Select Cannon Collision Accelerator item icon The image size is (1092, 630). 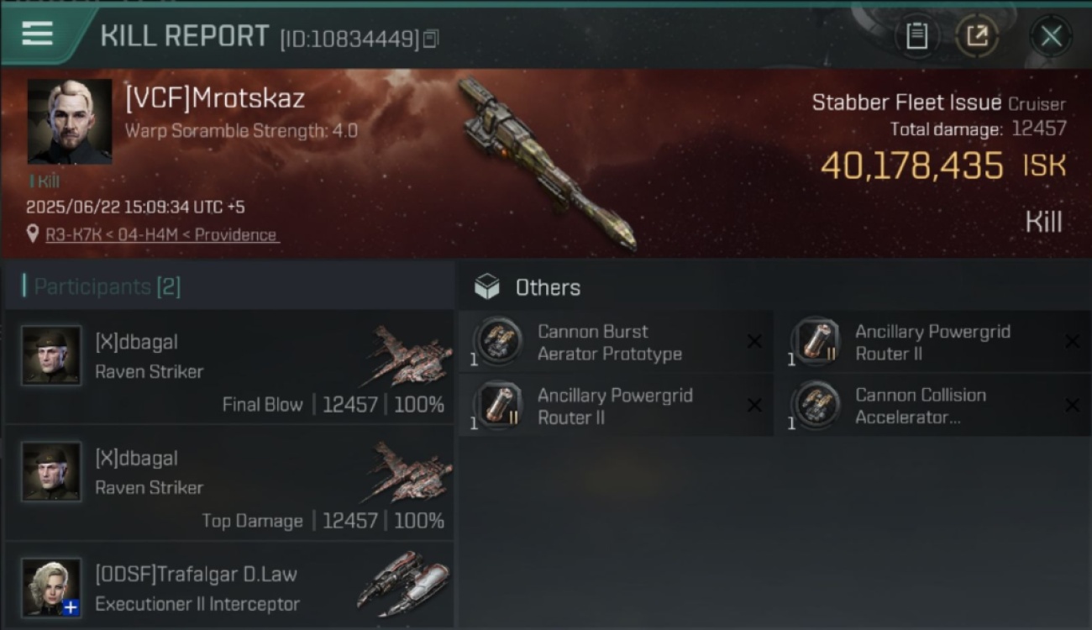pyautogui.click(x=815, y=406)
